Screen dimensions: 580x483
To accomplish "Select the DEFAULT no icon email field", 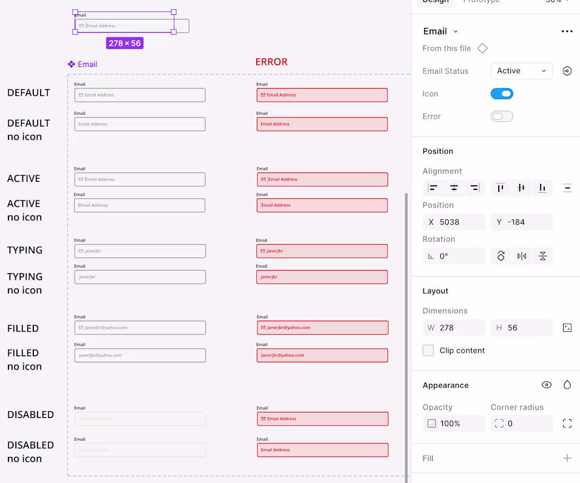I will (140, 124).
